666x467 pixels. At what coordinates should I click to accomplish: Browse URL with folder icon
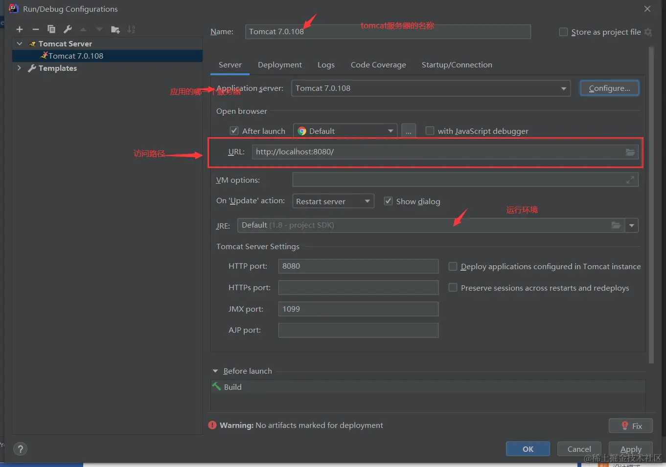tap(630, 152)
